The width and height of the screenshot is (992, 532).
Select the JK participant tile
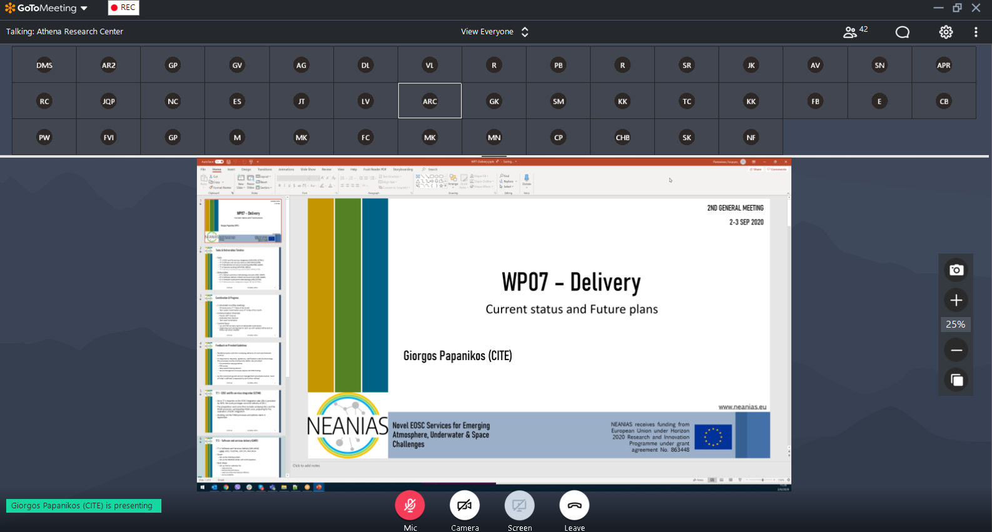click(x=751, y=65)
